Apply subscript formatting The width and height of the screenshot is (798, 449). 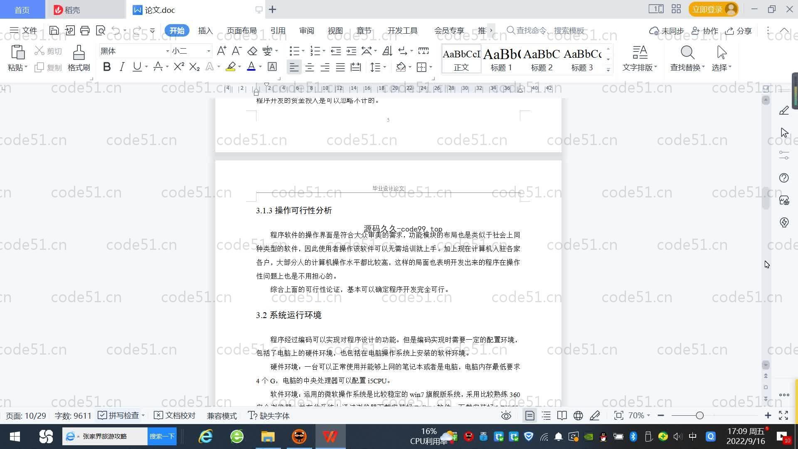coord(194,67)
